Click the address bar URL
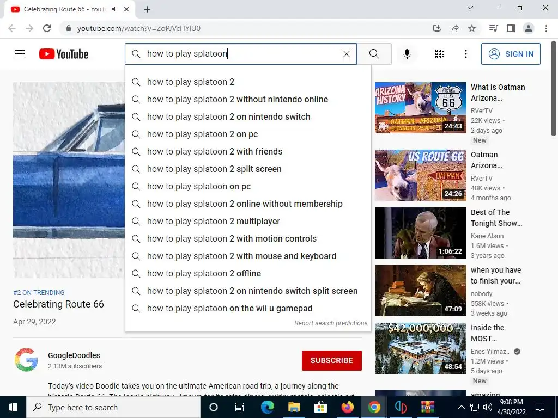558x418 pixels. [139, 28]
